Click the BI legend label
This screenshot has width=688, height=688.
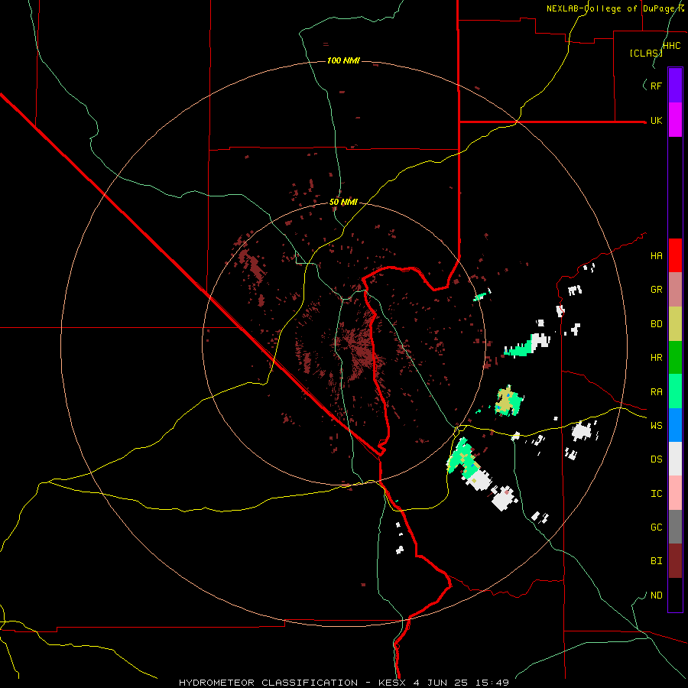coord(656,561)
